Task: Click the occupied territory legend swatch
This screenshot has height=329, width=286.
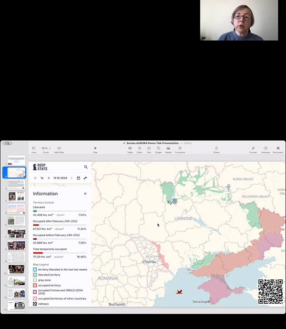Action: point(35,286)
